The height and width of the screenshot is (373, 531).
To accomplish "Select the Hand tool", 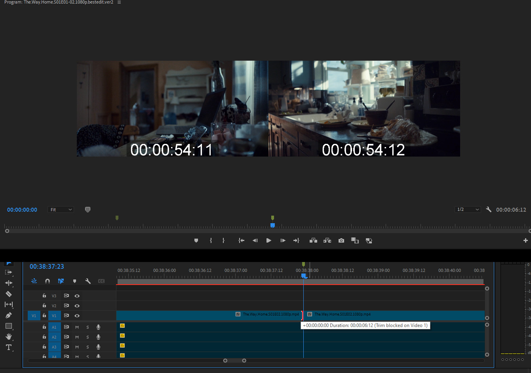I will pyautogui.click(x=8, y=337).
